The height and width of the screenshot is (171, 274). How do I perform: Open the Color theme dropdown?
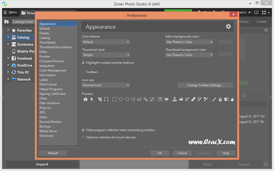106,42
